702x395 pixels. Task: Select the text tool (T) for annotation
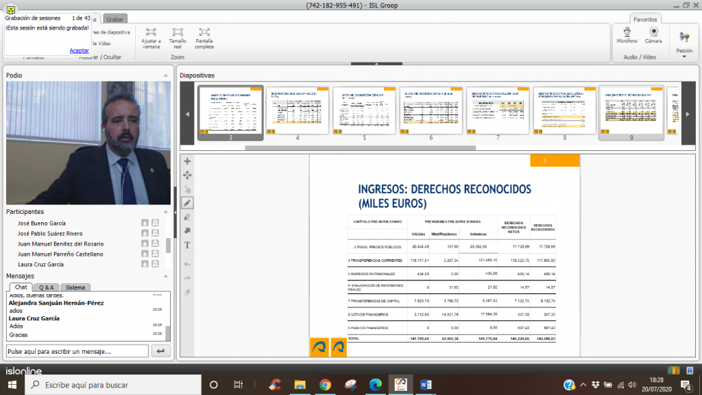click(x=187, y=245)
